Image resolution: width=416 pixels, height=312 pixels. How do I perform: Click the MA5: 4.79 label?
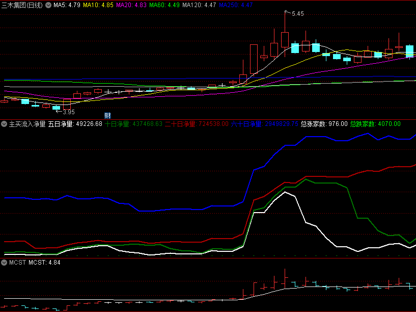pyautogui.click(x=67, y=5)
